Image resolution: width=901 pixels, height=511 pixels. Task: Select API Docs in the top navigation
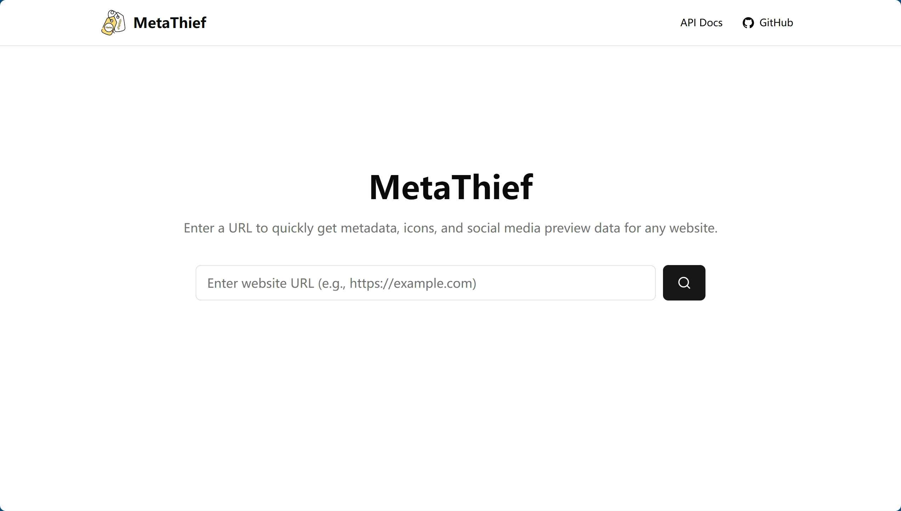[x=701, y=22]
